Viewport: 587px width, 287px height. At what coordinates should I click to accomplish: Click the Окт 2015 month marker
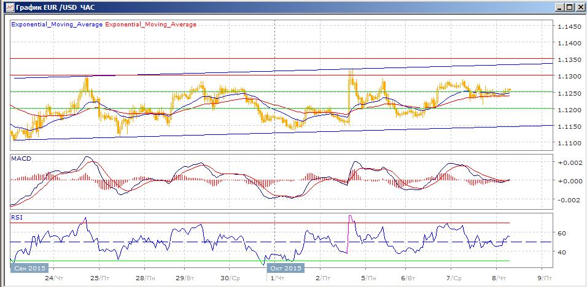(286, 268)
